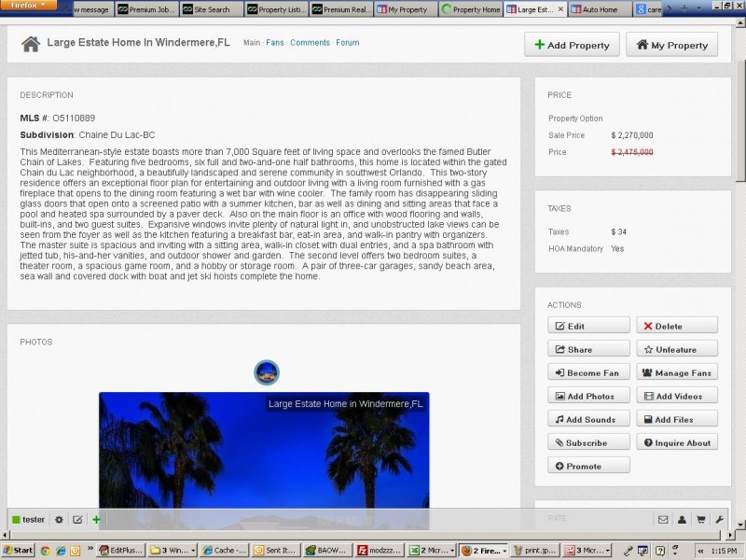Viewport: 746px width, 560px height.
Task: Launch Internet Explorer from quick launch
Action: [61, 551]
